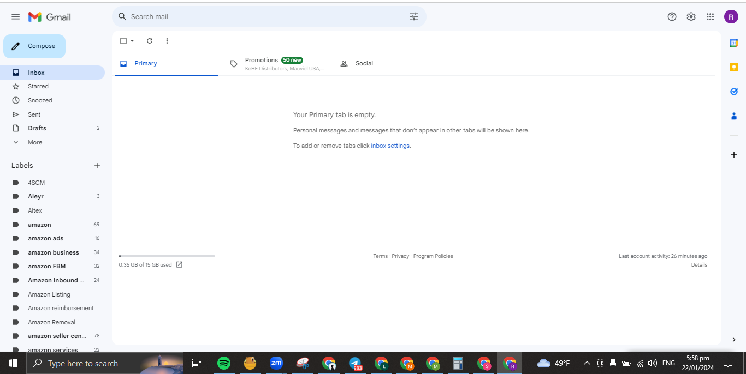The height and width of the screenshot is (374, 746).
Task: Open the Amazon Removal label
Action: pyautogui.click(x=52, y=322)
